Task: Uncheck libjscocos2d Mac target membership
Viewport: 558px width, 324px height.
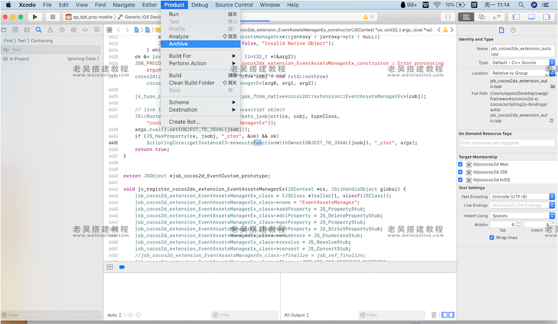Action: [x=460, y=165]
